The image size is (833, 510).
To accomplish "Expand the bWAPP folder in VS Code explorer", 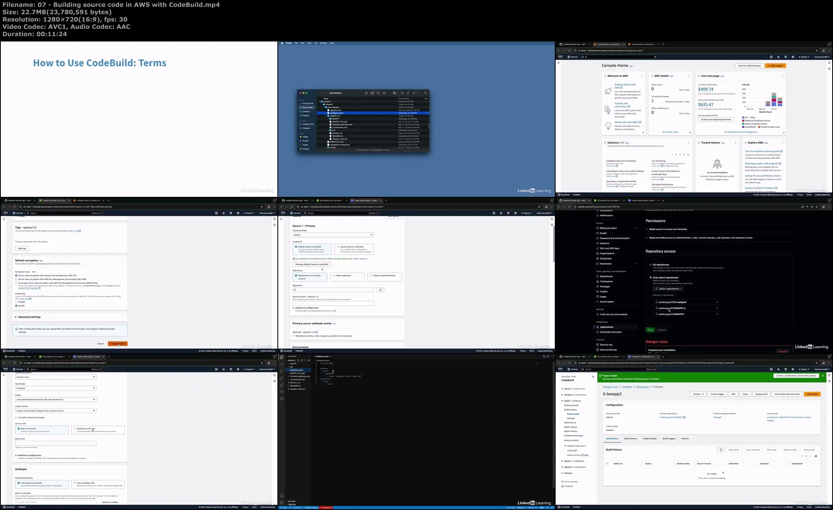I will (x=293, y=364).
